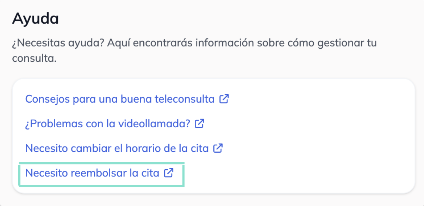Click external-link icon next to ¿Problemas con la videollamada?
Screen dimensions: 424x206
(200, 124)
